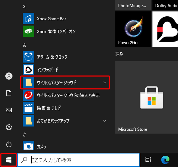
Task: Open the 映画 & テレビ clapperboard icon
Action: coord(28,108)
